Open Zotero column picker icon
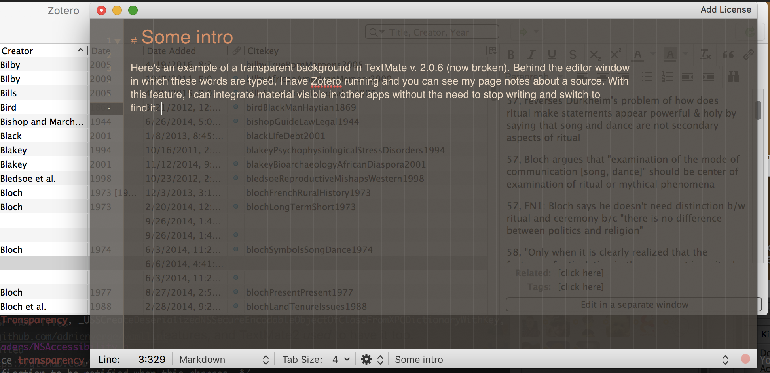This screenshot has width=770, height=373. point(493,51)
